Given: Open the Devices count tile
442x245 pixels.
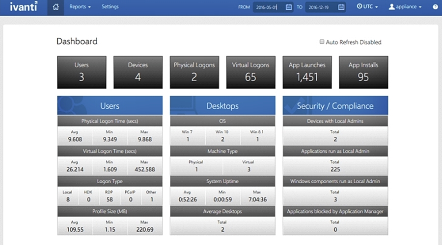Looking at the screenshot, I should (x=138, y=73).
